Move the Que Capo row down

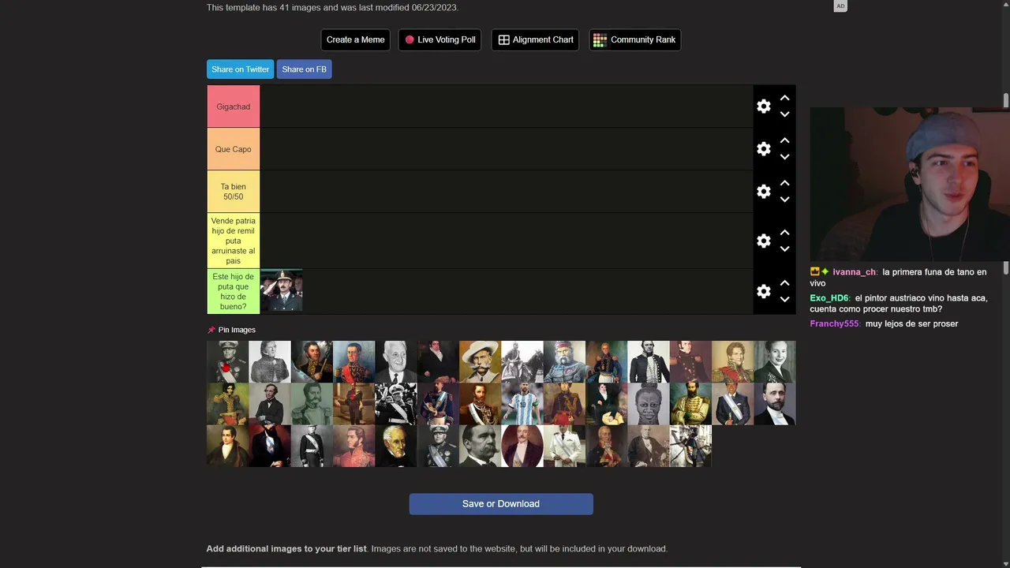point(784,157)
